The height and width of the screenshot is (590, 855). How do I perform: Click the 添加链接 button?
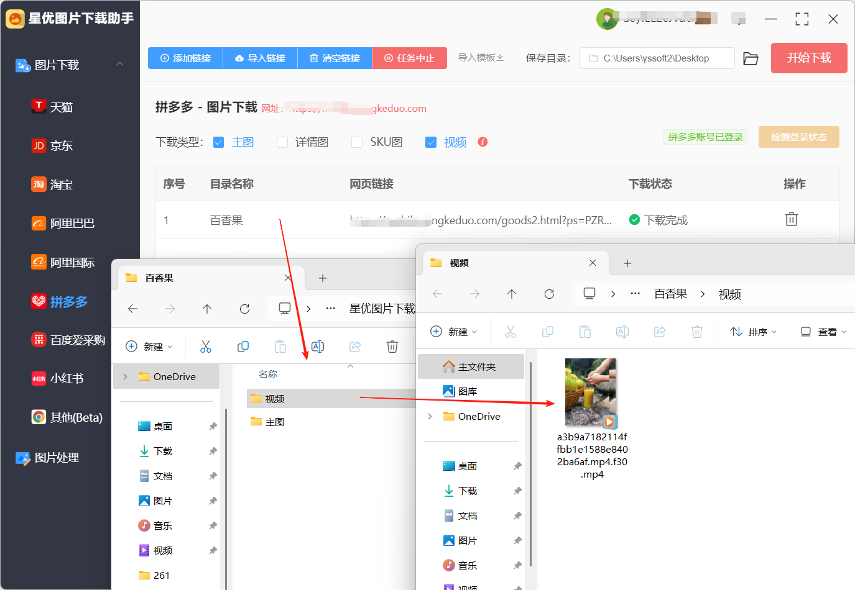click(185, 58)
